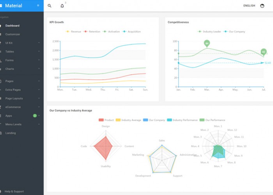The height and width of the screenshot is (195, 273).
Task: Toggle the blue Our Company radar legend swatch
Action: 145,120
